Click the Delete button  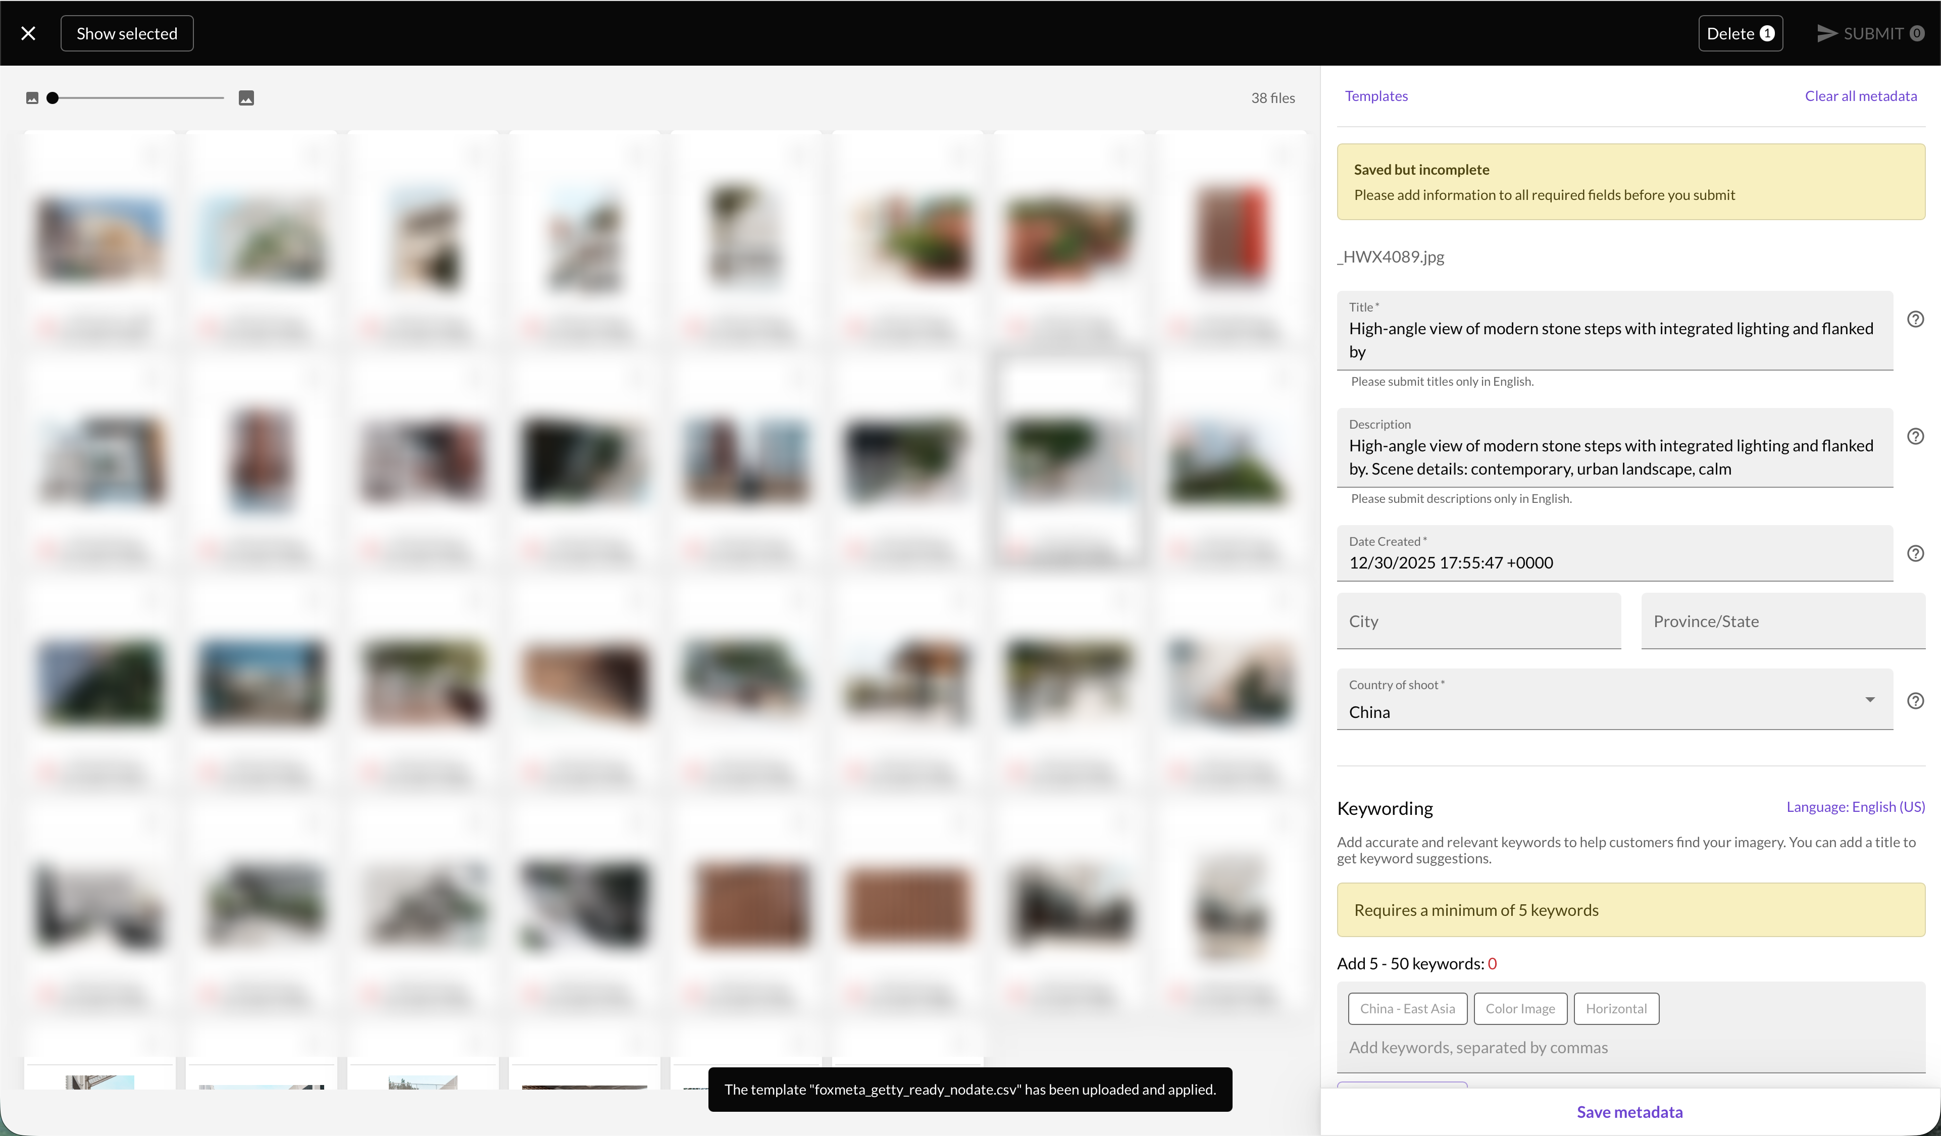point(1740,33)
